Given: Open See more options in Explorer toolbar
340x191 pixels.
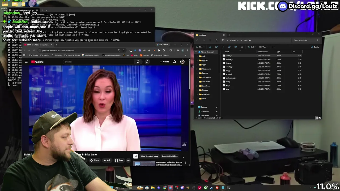Looking at the screenshot, I should [x=273, y=47].
